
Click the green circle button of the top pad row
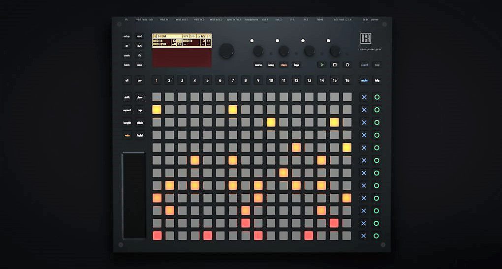click(x=377, y=97)
